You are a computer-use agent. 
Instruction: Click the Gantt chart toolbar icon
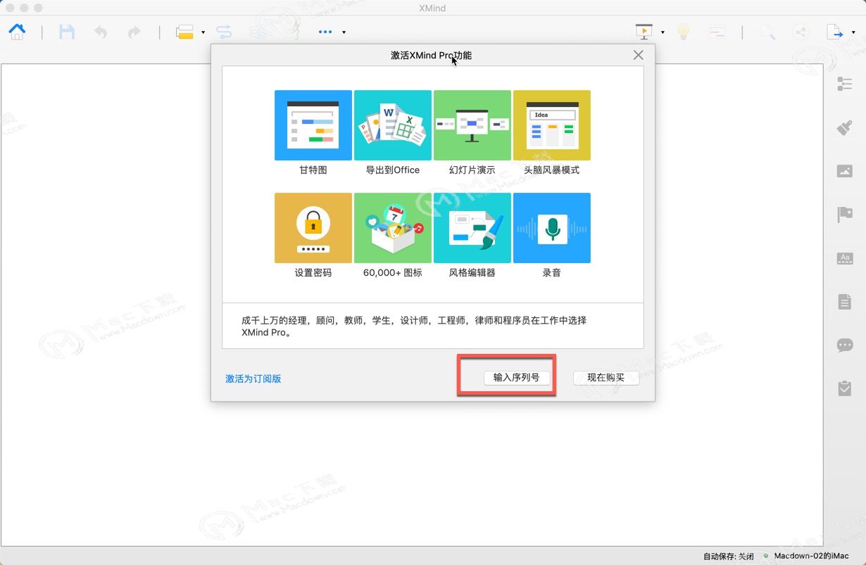click(717, 32)
